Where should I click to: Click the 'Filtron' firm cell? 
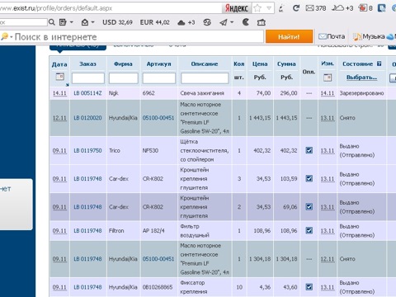116,230
